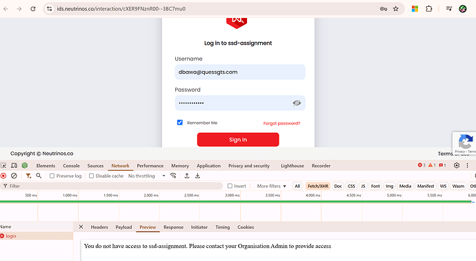Screen dimensions: 476x261
Task: Toggle the network filter funnel icon
Action: click(28, 176)
